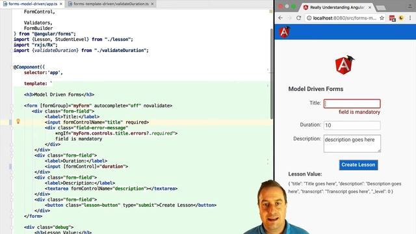
Task: Bookmark this page with star icon
Action: tap(382, 18)
